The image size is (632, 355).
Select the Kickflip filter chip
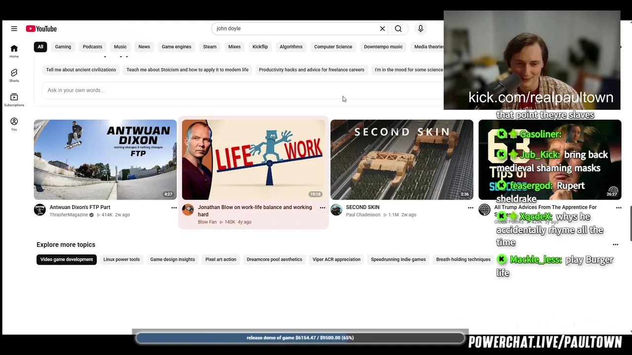click(x=260, y=47)
